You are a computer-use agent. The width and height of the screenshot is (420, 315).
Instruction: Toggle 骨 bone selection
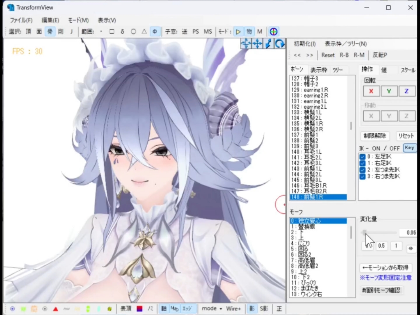50,32
